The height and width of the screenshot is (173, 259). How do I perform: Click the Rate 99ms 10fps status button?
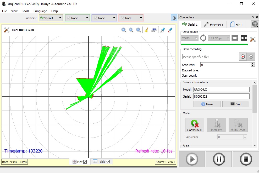[14, 162]
